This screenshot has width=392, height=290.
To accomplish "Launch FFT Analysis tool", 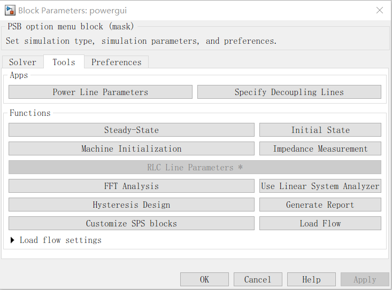I will coord(131,186).
